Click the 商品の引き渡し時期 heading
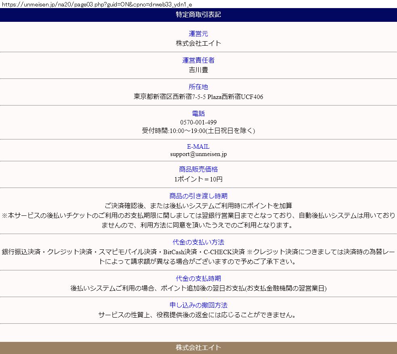The width and height of the screenshot is (397, 354). pyautogui.click(x=198, y=196)
